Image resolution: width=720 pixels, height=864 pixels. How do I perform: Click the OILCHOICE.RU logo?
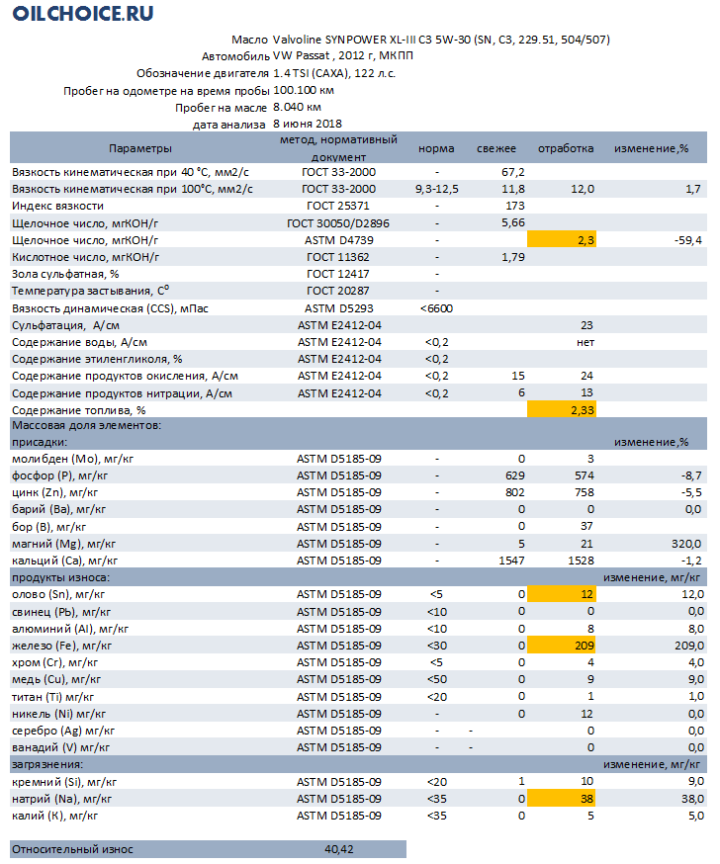83,13
